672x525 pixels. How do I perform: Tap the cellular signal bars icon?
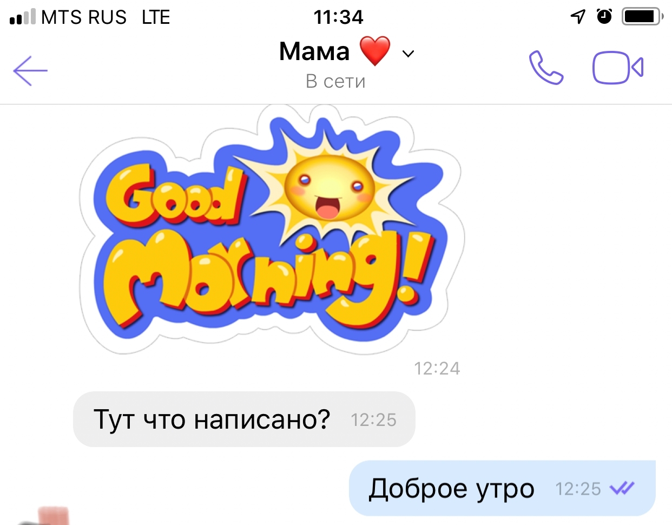[x=23, y=17]
